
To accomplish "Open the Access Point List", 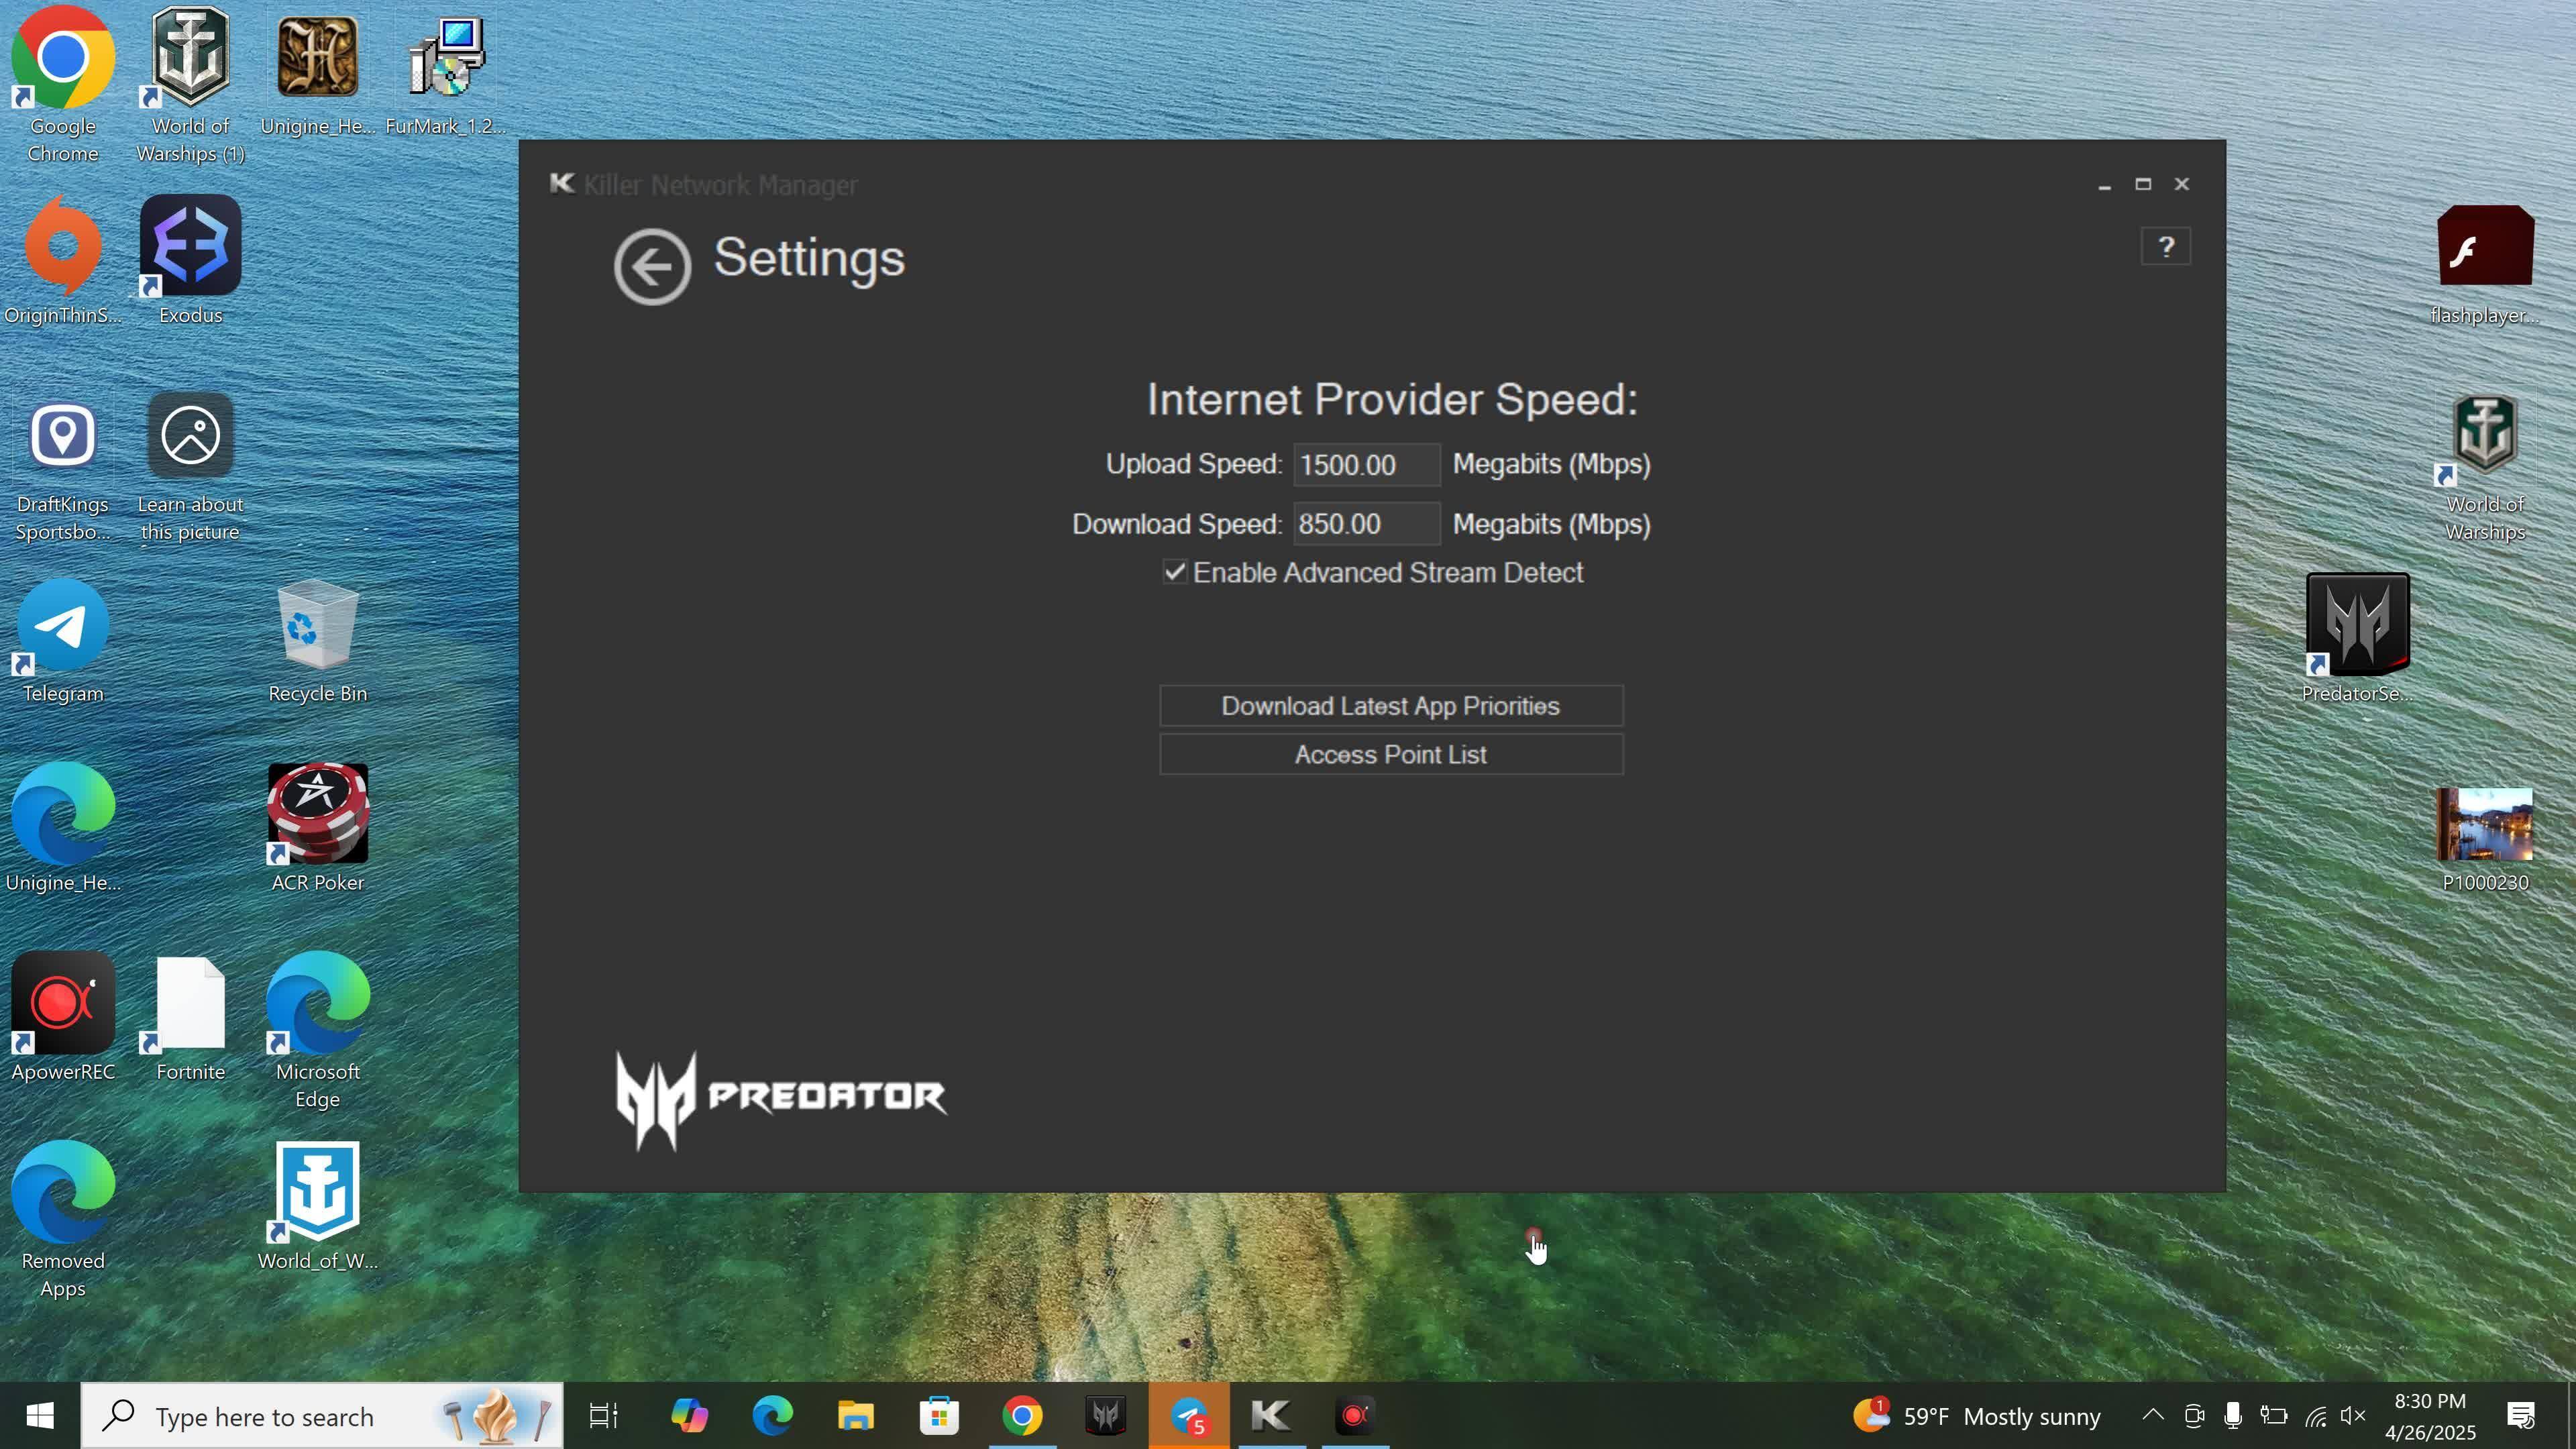I will point(1390,755).
